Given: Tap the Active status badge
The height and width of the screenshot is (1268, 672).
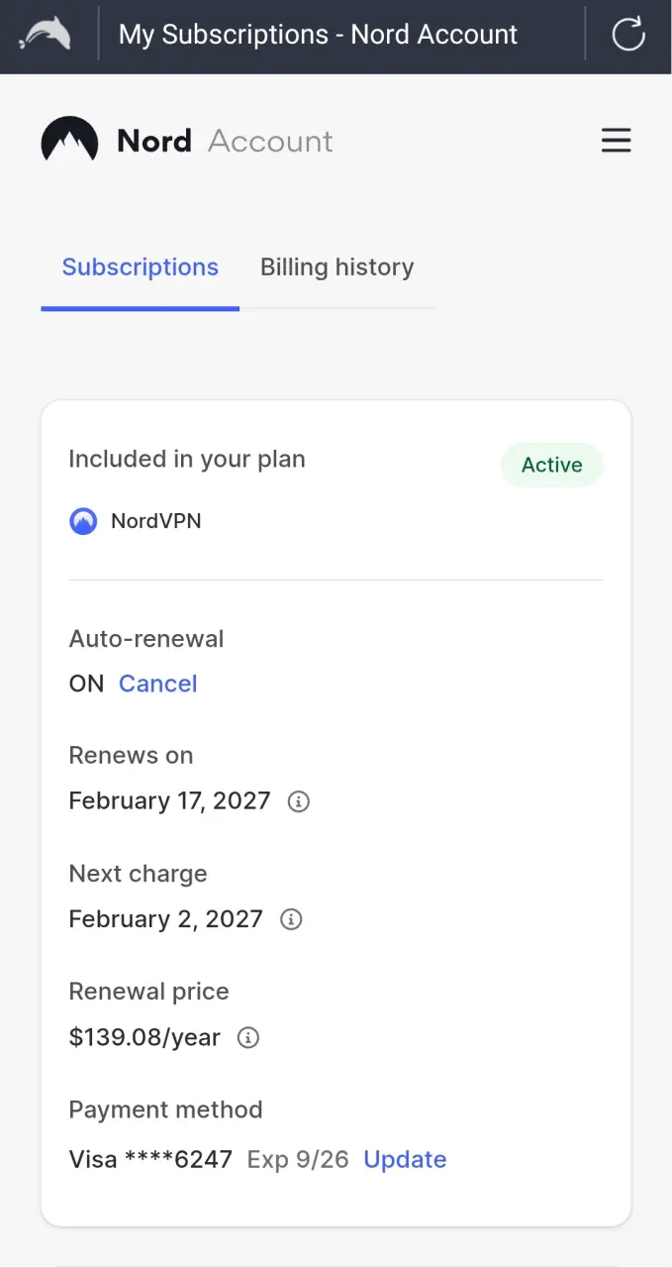Looking at the screenshot, I should point(551,465).
